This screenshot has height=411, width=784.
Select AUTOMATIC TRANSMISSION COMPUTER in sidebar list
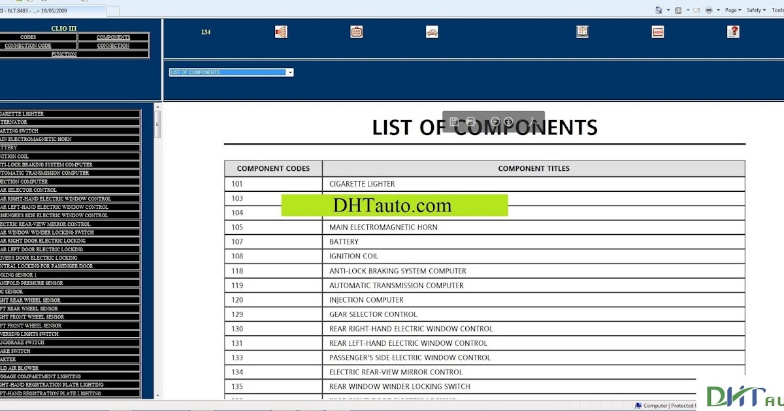pos(70,173)
